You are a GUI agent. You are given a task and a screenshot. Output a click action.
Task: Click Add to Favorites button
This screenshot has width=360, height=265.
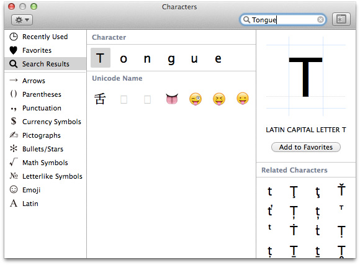point(306,147)
